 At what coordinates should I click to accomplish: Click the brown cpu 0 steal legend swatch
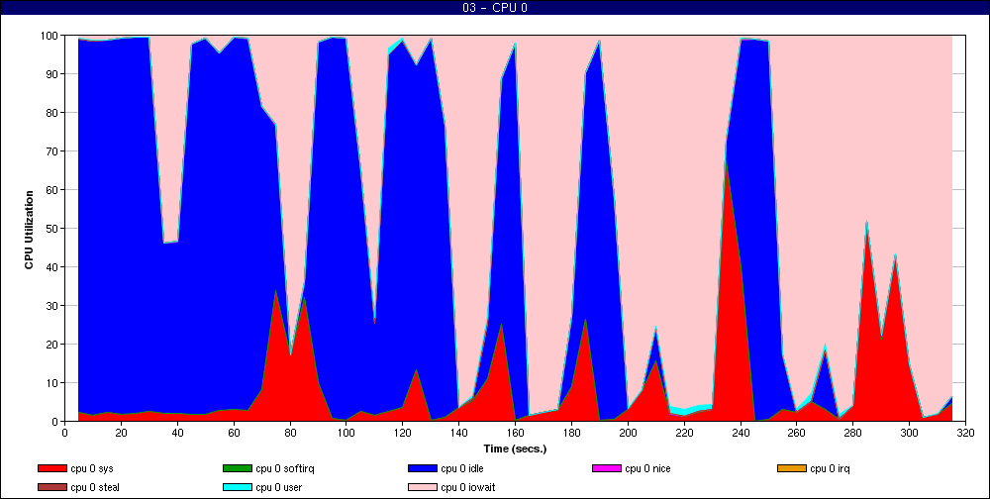[58, 486]
